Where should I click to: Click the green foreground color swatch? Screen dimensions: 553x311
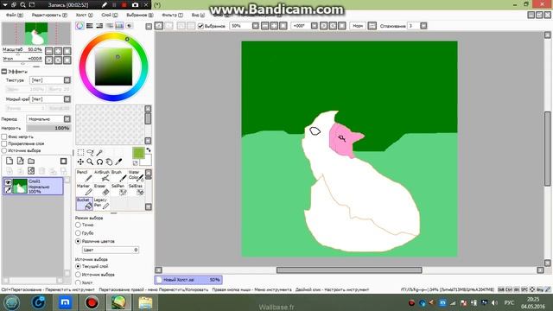pyautogui.click(x=138, y=153)
